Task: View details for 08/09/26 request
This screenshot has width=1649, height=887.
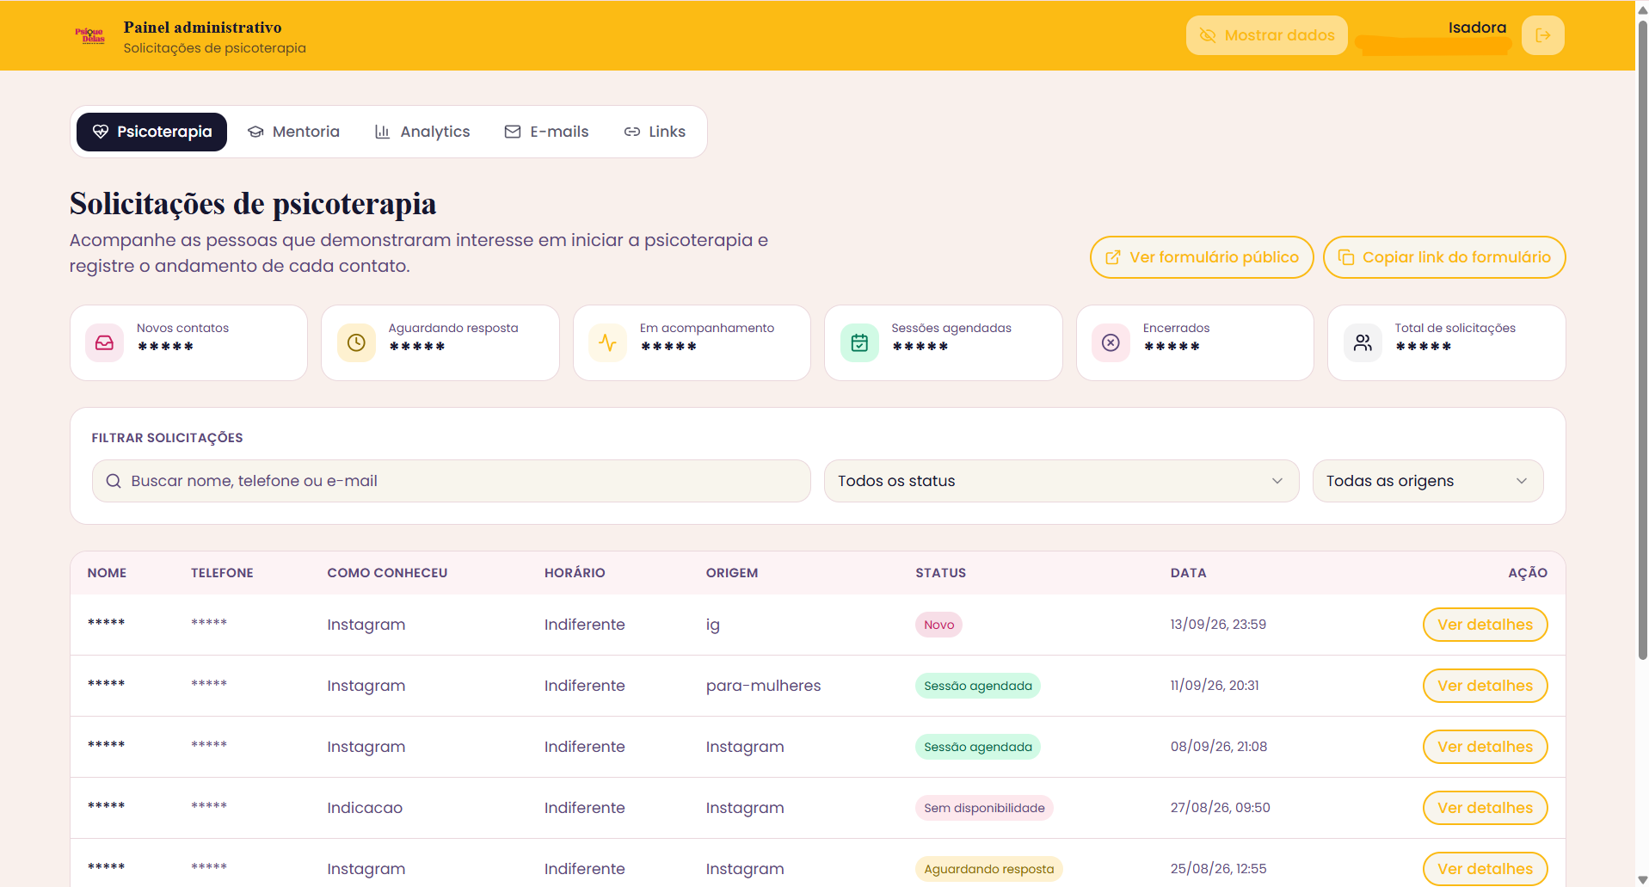Action: tap(1485, 747)
